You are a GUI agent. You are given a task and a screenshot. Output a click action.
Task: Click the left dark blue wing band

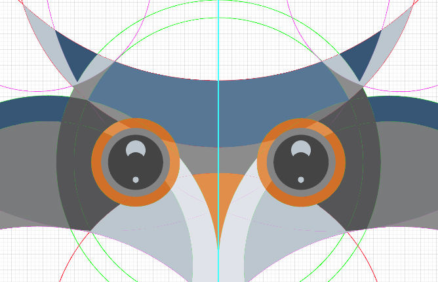pyautogui.click(x=26, y=113)
